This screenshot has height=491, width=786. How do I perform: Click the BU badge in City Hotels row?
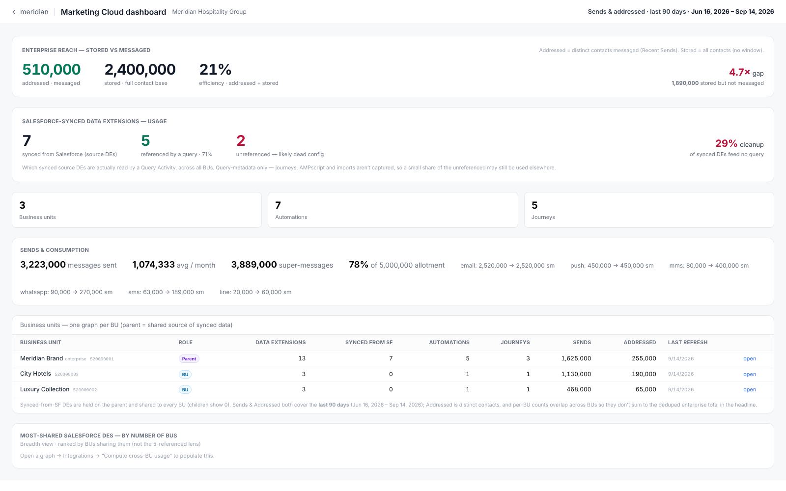click(185, 375)
